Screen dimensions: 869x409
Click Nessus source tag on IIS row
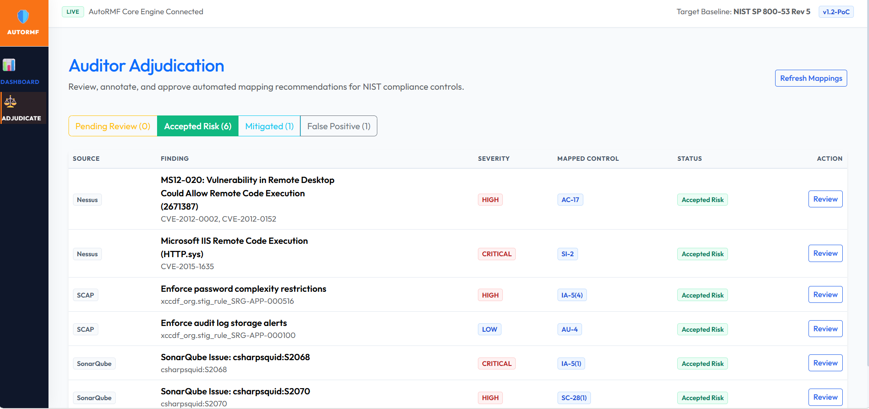click(87, 254)
